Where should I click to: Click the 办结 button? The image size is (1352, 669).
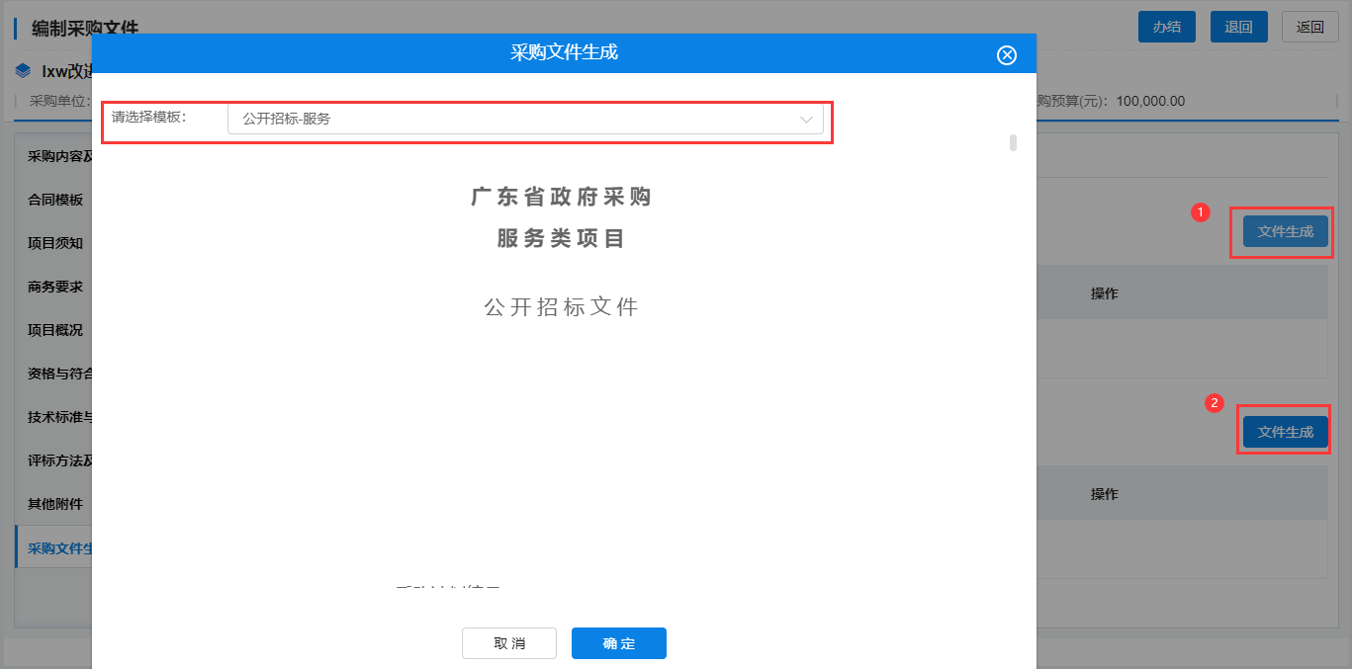[x=1167, y=27]
